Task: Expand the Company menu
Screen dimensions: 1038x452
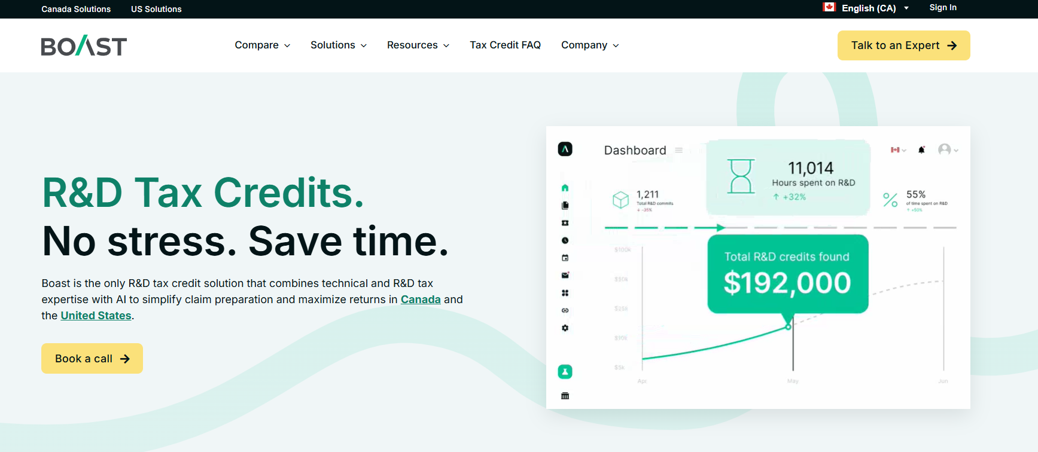Action: click(590, 45)
